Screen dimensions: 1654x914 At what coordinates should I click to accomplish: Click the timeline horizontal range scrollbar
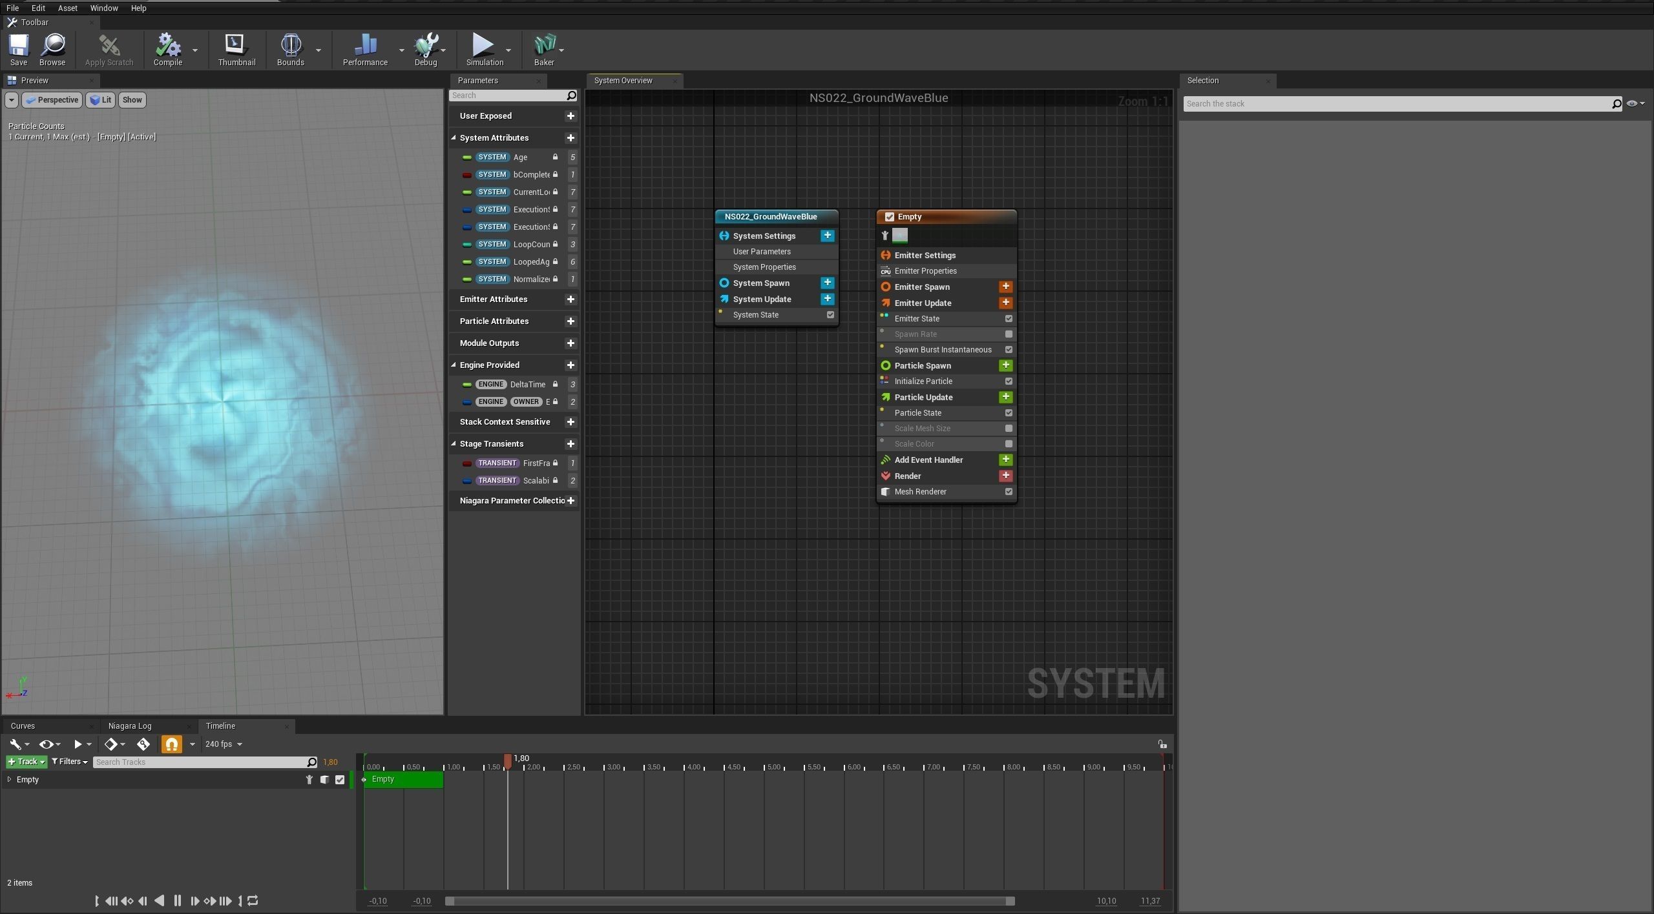[729, 901]
